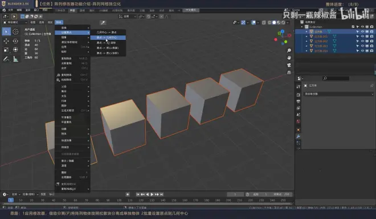Image resolution: width=376 pixels, height=219 pixels.
Task: Click the eyedropper icon in viewport header
Action: (103, 23)
